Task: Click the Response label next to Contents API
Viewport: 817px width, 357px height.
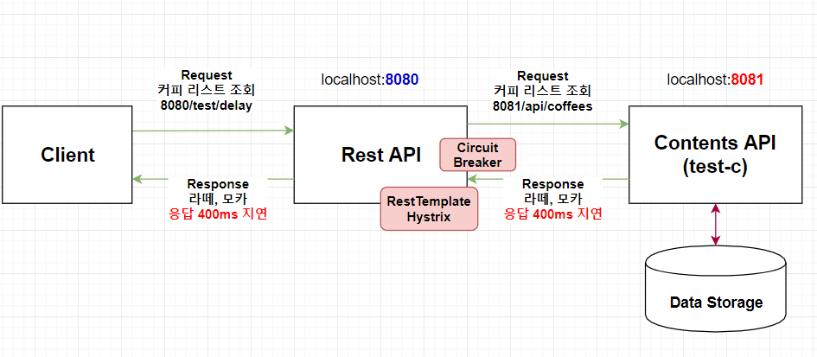Action: (x=552, y=184)
